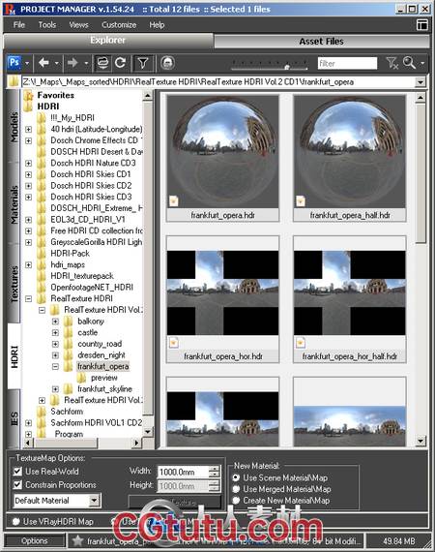Open the Help menu
Viewport: 435px width, 552px height.
pyautogui.click(x=157, y=24)
